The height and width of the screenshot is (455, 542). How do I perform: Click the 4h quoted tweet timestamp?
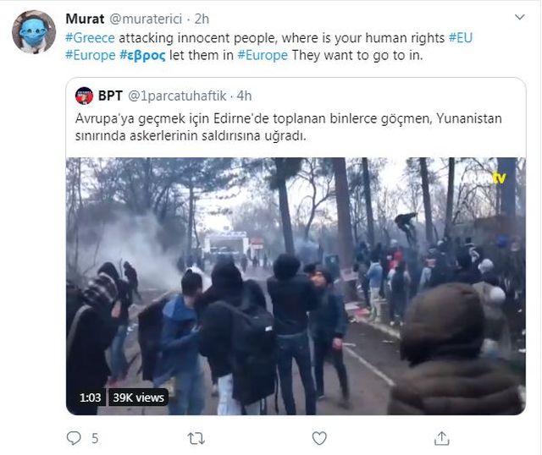[x=244, y=96]
